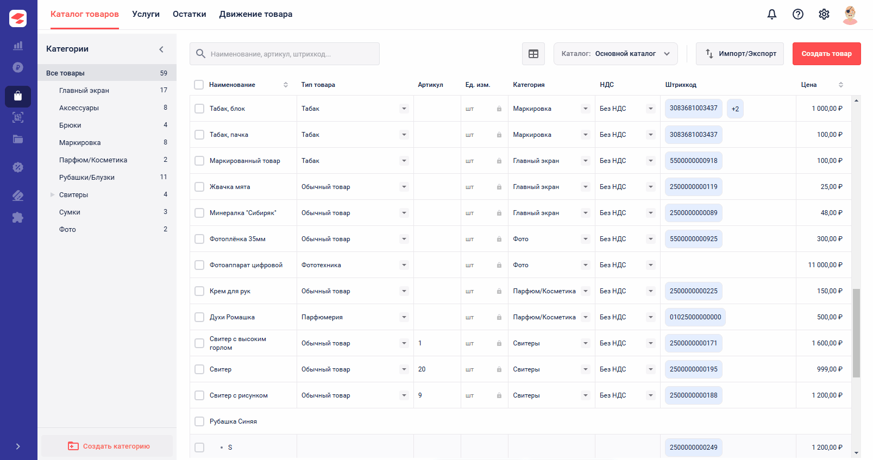Select the Главный экран category
The width and height of the screenshot is (873, 460).
(x=107, y=90)
